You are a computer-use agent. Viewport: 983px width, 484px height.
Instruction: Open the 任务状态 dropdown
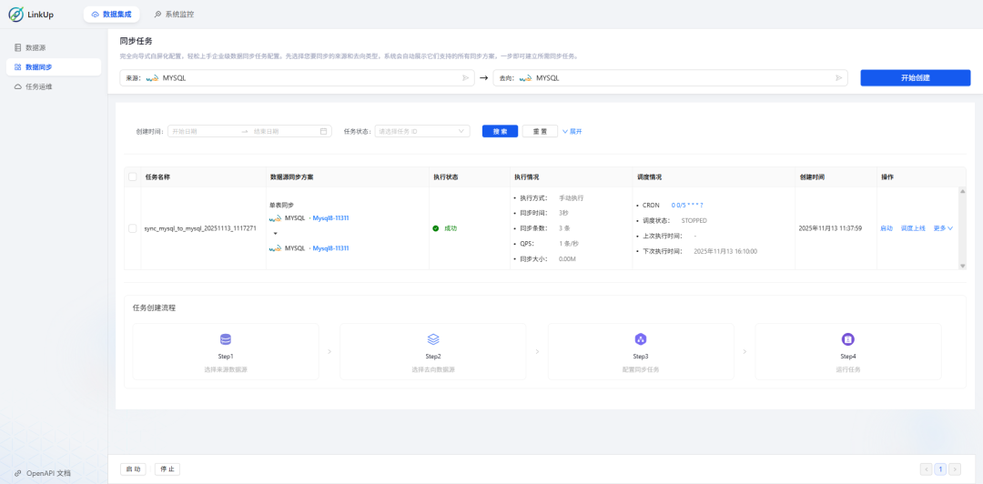pyautogui.click(x=422, y=132)
